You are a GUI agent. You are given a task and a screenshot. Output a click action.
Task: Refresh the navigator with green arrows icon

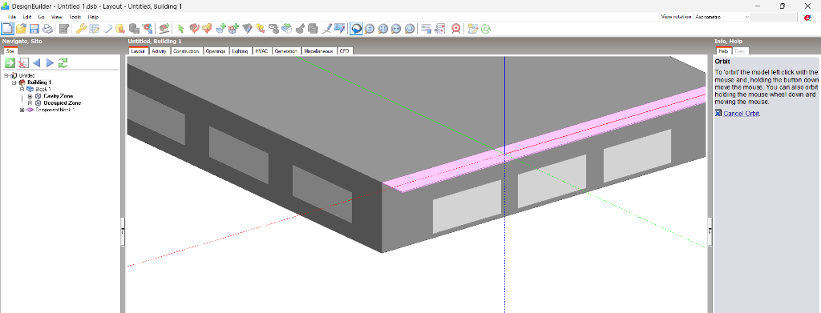63,62
